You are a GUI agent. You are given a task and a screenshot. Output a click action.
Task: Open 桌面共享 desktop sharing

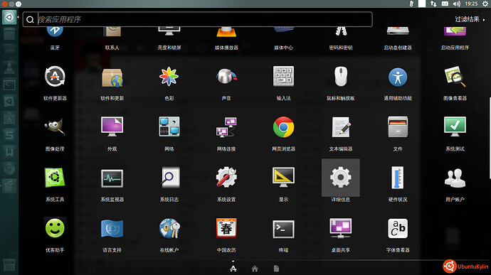(341, 228)
